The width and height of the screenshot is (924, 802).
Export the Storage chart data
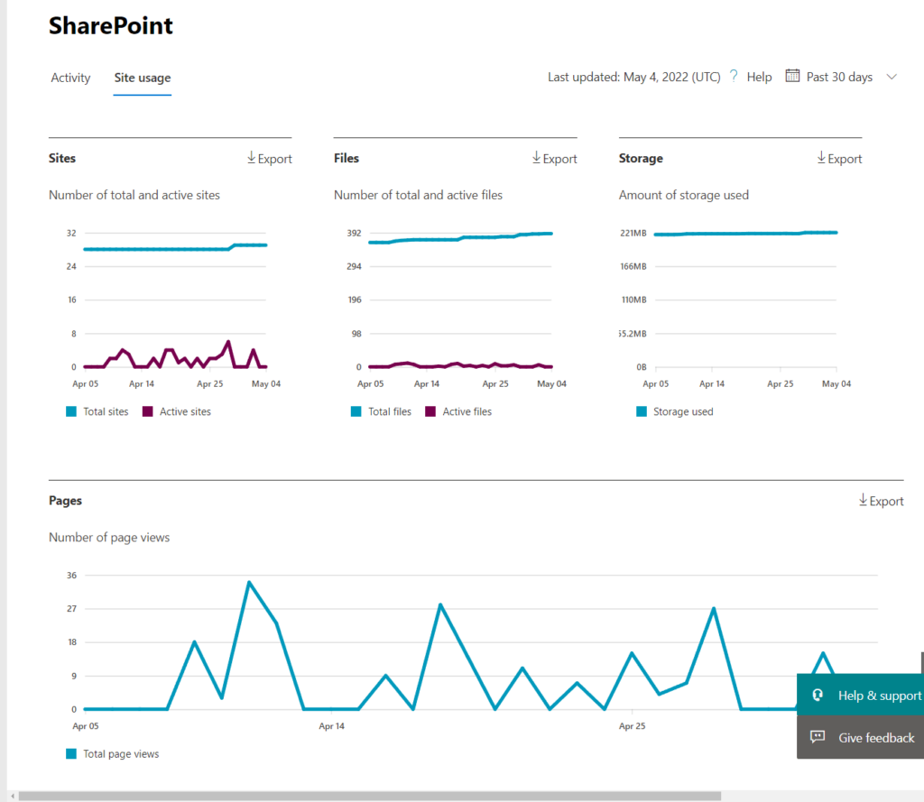pyautogui.click(x=839, y=159)
